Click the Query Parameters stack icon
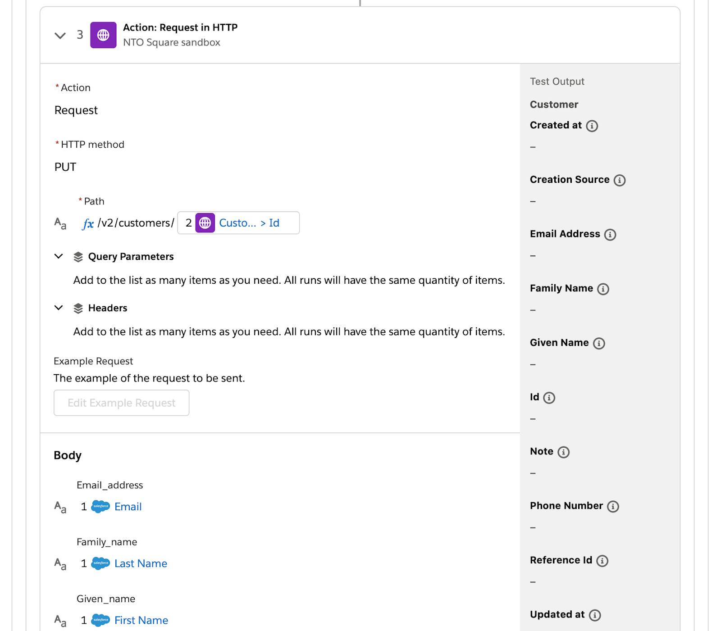This screenshot has width=721, height=631. [x=78, y=257]
